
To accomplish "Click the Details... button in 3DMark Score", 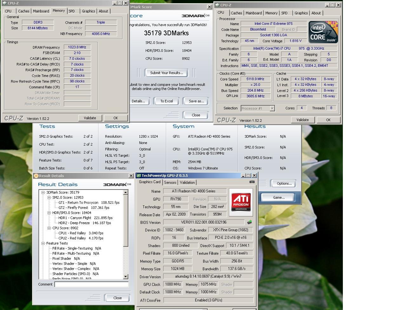I will coord(139,101).
